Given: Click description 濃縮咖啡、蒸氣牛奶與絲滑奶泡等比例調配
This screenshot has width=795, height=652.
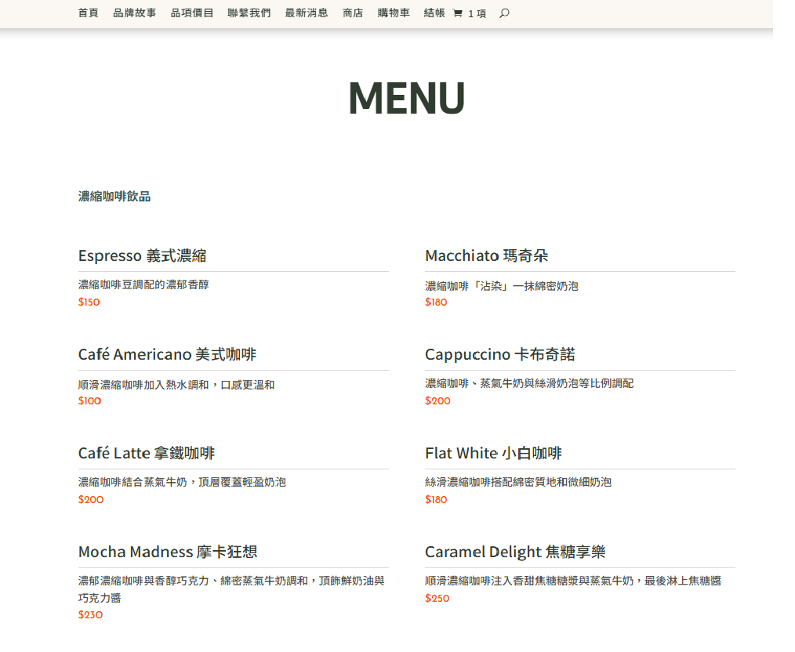Looking at the screenshot, I should click(529, 383).
